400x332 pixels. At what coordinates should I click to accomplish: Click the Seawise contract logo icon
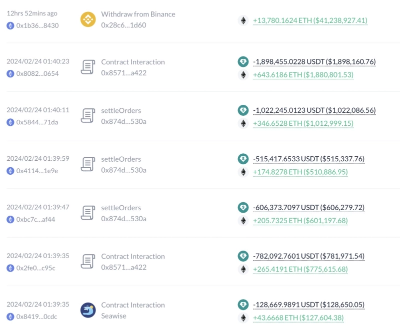click(x=88, y=310)
